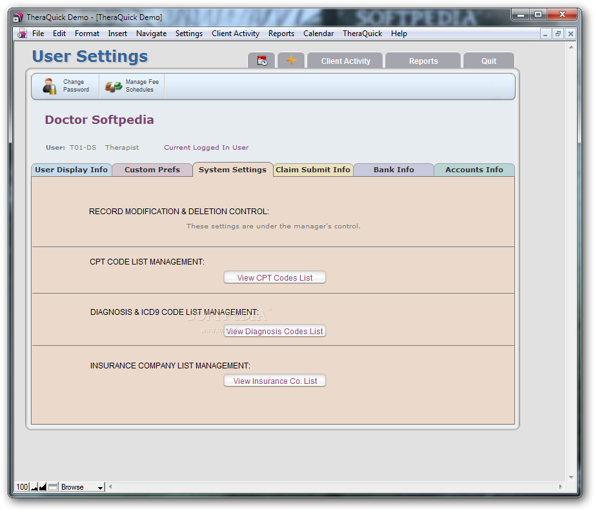Click the horizontal scrollbar right arrow
Screen dimensions: 595x511
coord(560,486)
